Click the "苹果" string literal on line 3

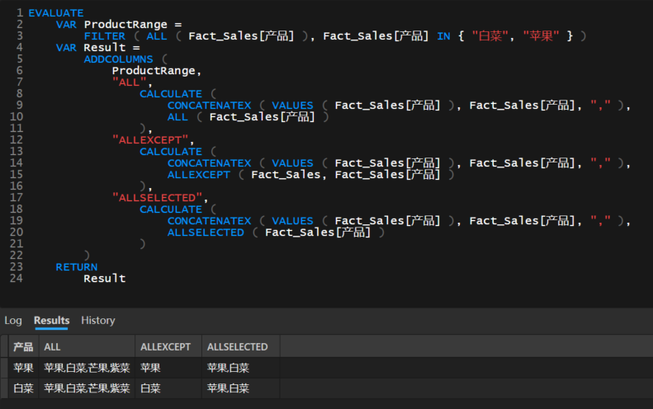pyautogui.click(x=541, y=36)
